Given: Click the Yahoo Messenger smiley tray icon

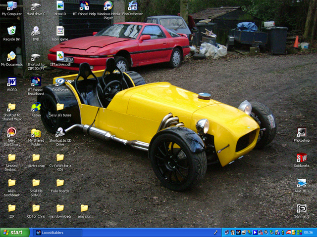Looking at the screenshot, I should (x=244, y=233).
